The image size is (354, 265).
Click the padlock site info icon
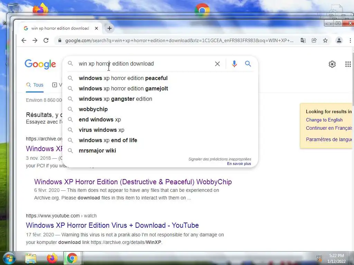point(59,41)
